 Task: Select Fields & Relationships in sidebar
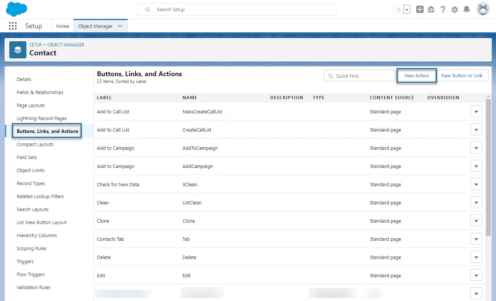[40, 92]
